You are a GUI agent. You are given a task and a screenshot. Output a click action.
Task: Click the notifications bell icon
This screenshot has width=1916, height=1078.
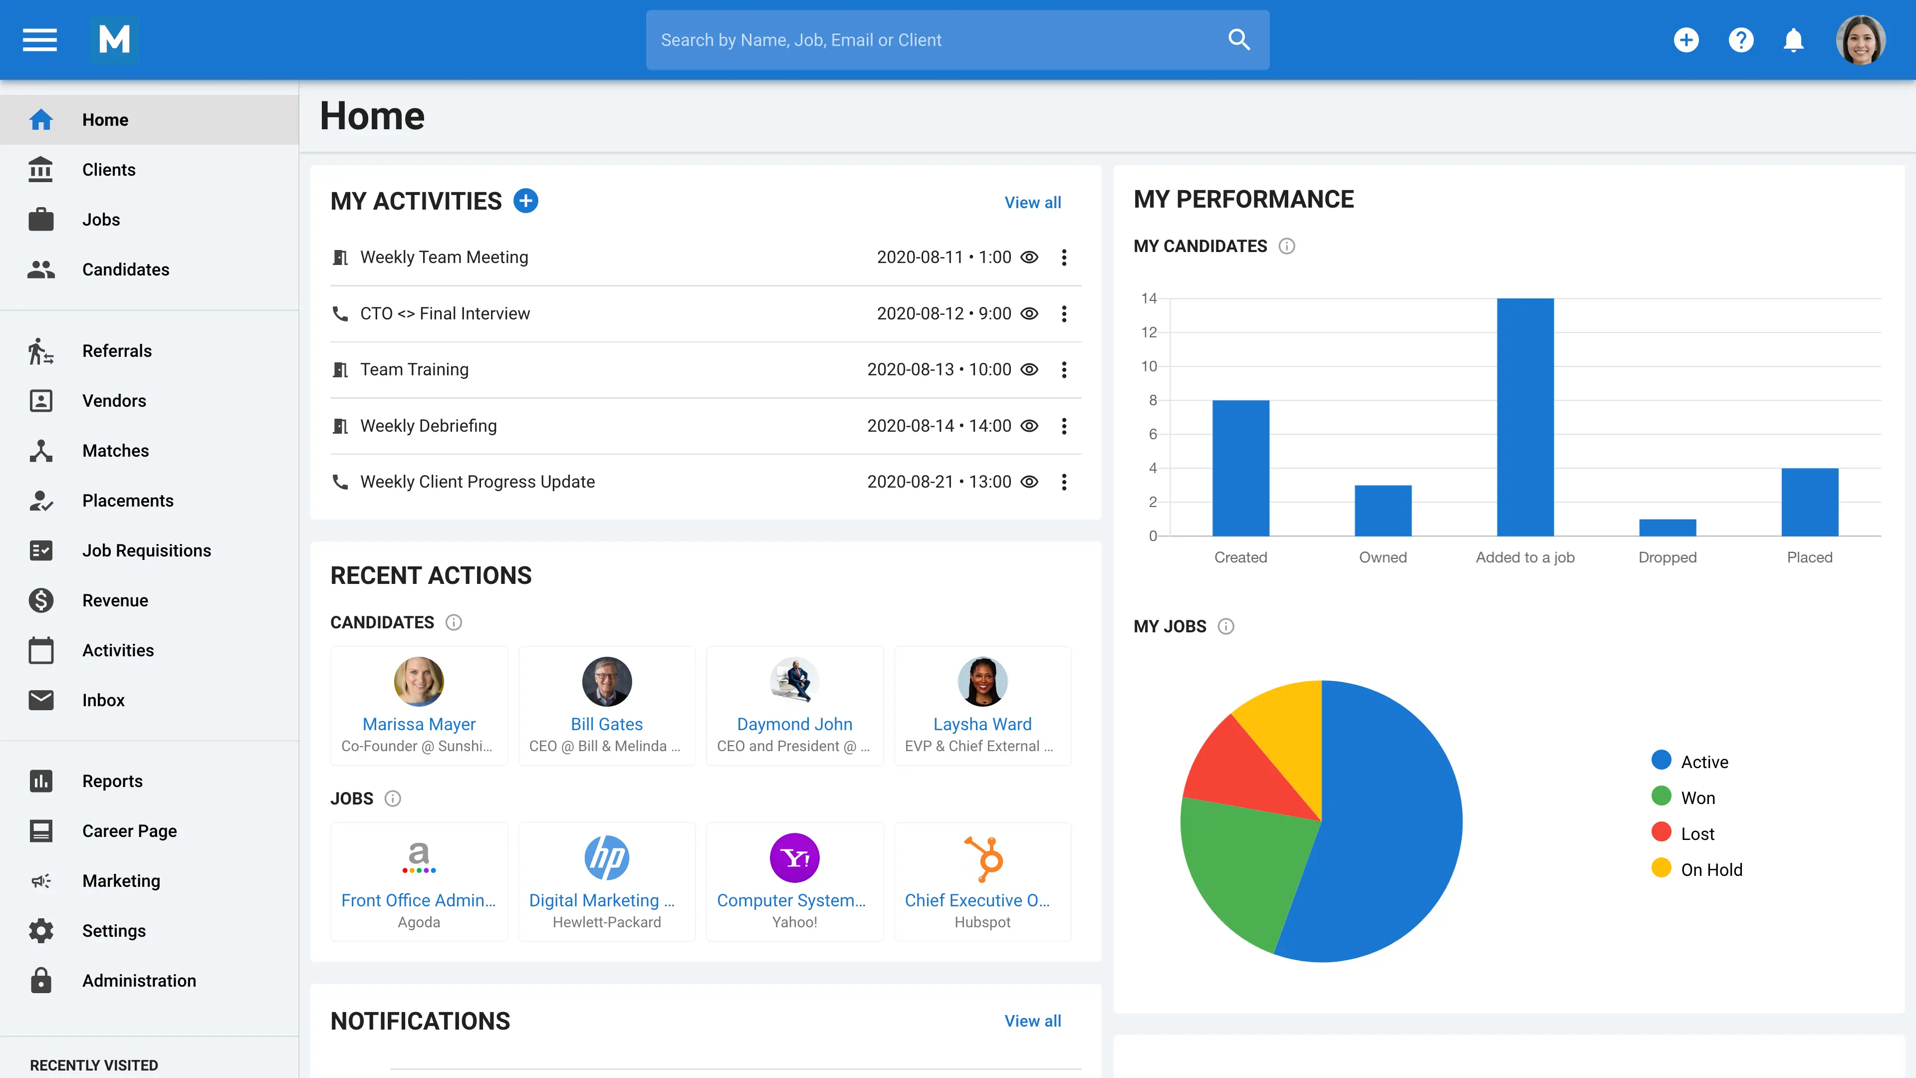pos(1793,39)
